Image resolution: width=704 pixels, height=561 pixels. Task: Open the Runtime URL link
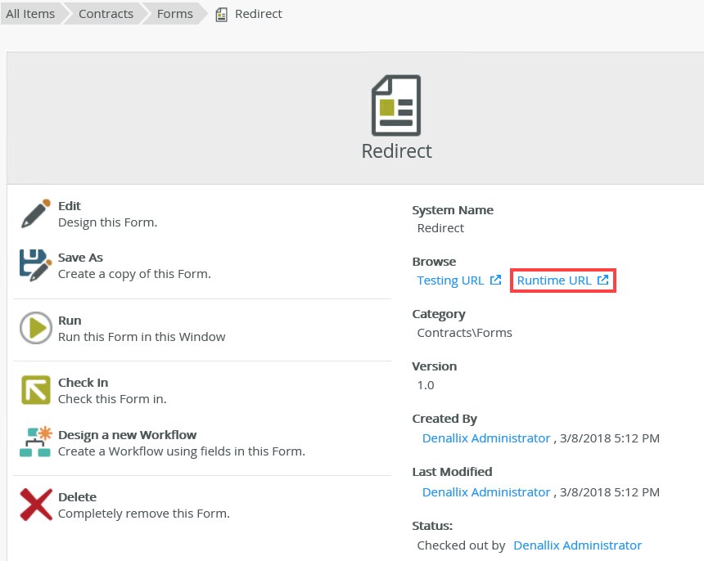[554, 280]
